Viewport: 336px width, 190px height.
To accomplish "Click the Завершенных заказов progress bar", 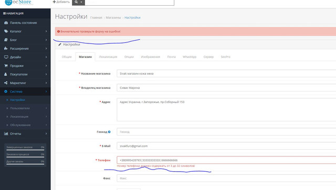I will tap(25, 150).
